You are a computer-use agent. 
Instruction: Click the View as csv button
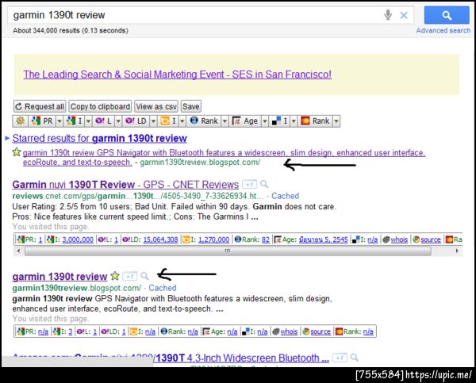coord(156,106)
